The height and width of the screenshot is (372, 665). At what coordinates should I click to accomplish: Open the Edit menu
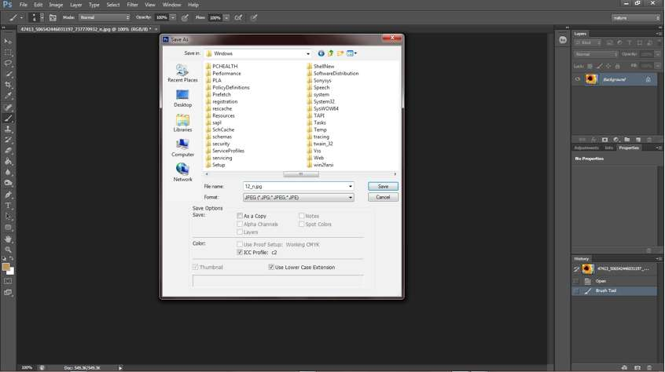point(39,5)
